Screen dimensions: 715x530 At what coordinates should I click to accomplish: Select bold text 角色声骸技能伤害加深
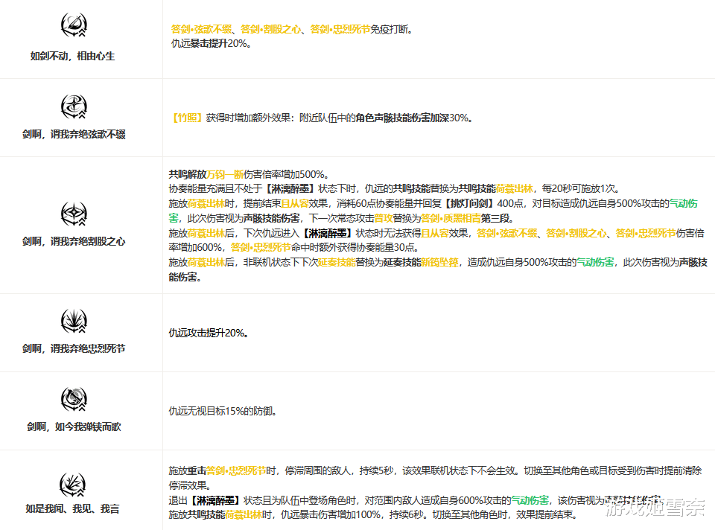click(402, 118)
